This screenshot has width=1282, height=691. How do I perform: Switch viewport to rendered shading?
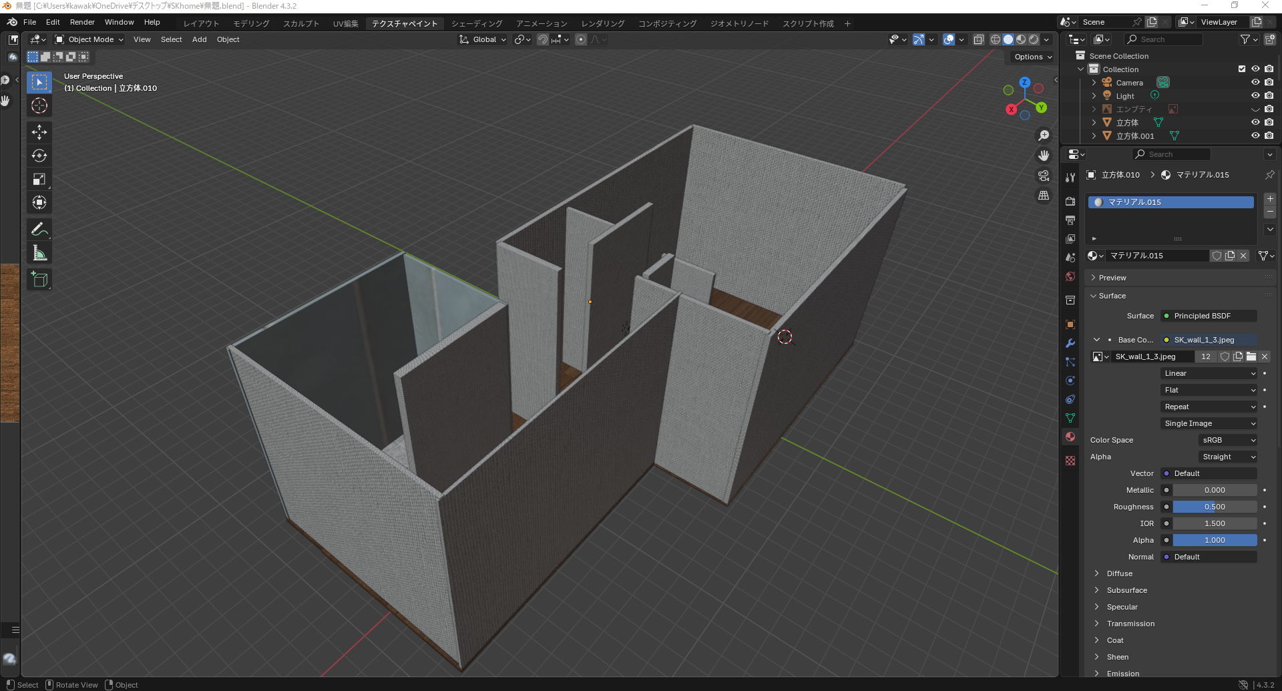click(1033, 39)
